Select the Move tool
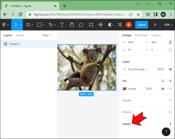Image resolution: width=175 pixels, height=139 pixels. pyautogui.click(x=16, y=25)
